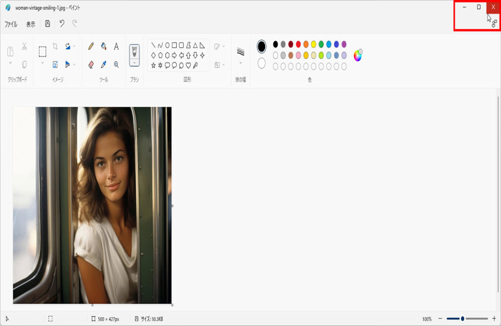The height and width of the screenshot is (326, 501).
Task: Click the zoom in plus button
Action: (494, 319)
